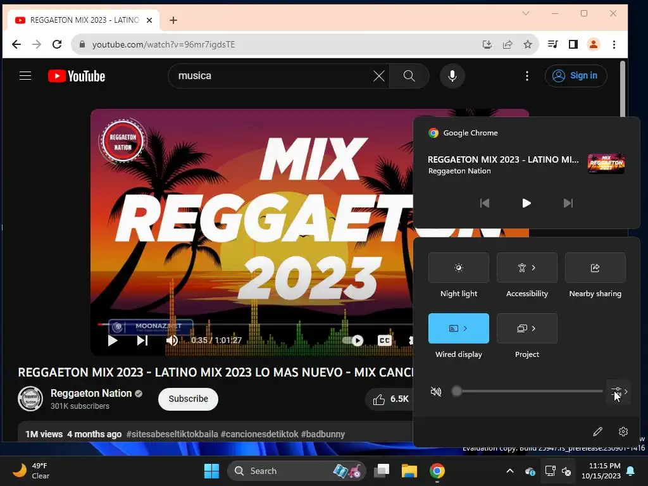Skip to next video in player
This screenshot has height=486, width=648.
point(142,340)
